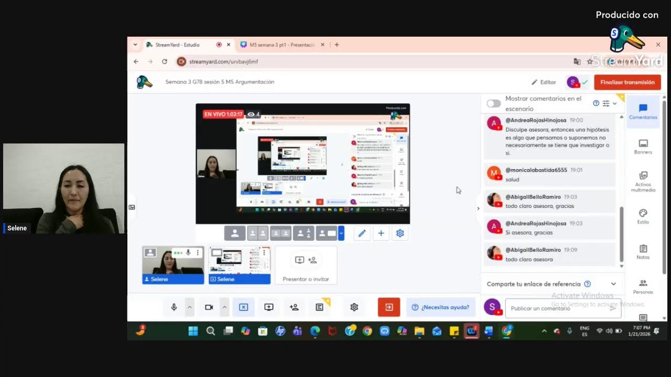
Task: Open the Banners sidebar panel
Action: pos(643,147)
